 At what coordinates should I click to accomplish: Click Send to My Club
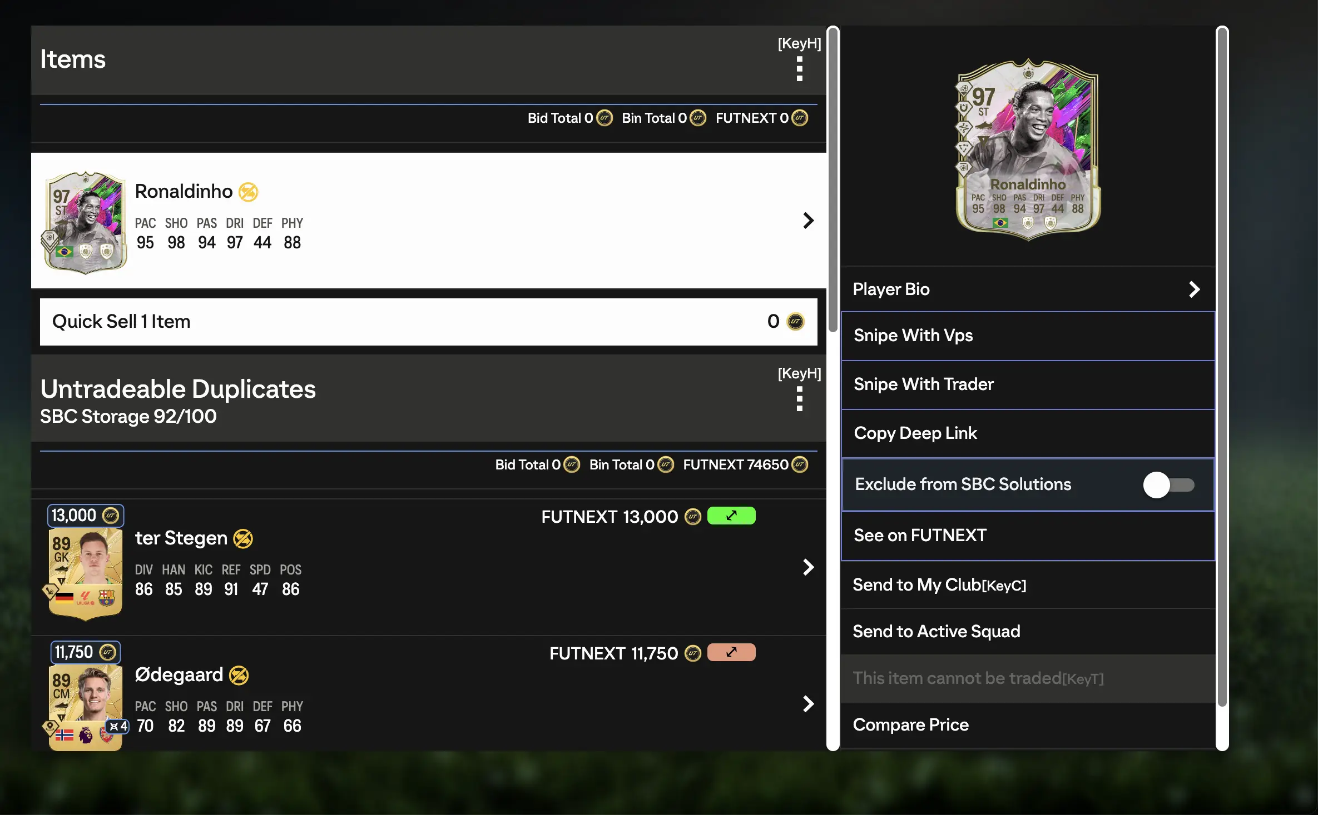1028,585
